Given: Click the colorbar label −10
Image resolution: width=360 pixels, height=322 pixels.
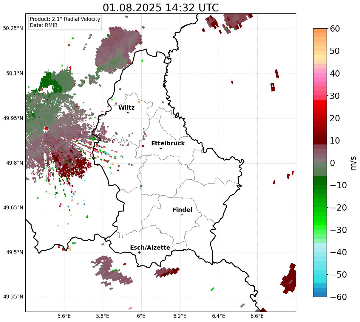Looking at the screenshot, I should click(338, 185).
